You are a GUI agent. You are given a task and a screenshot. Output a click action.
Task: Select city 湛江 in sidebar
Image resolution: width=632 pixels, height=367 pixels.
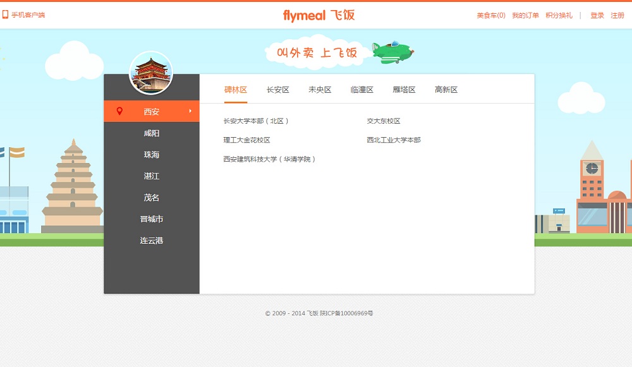(x=152, y=176)
